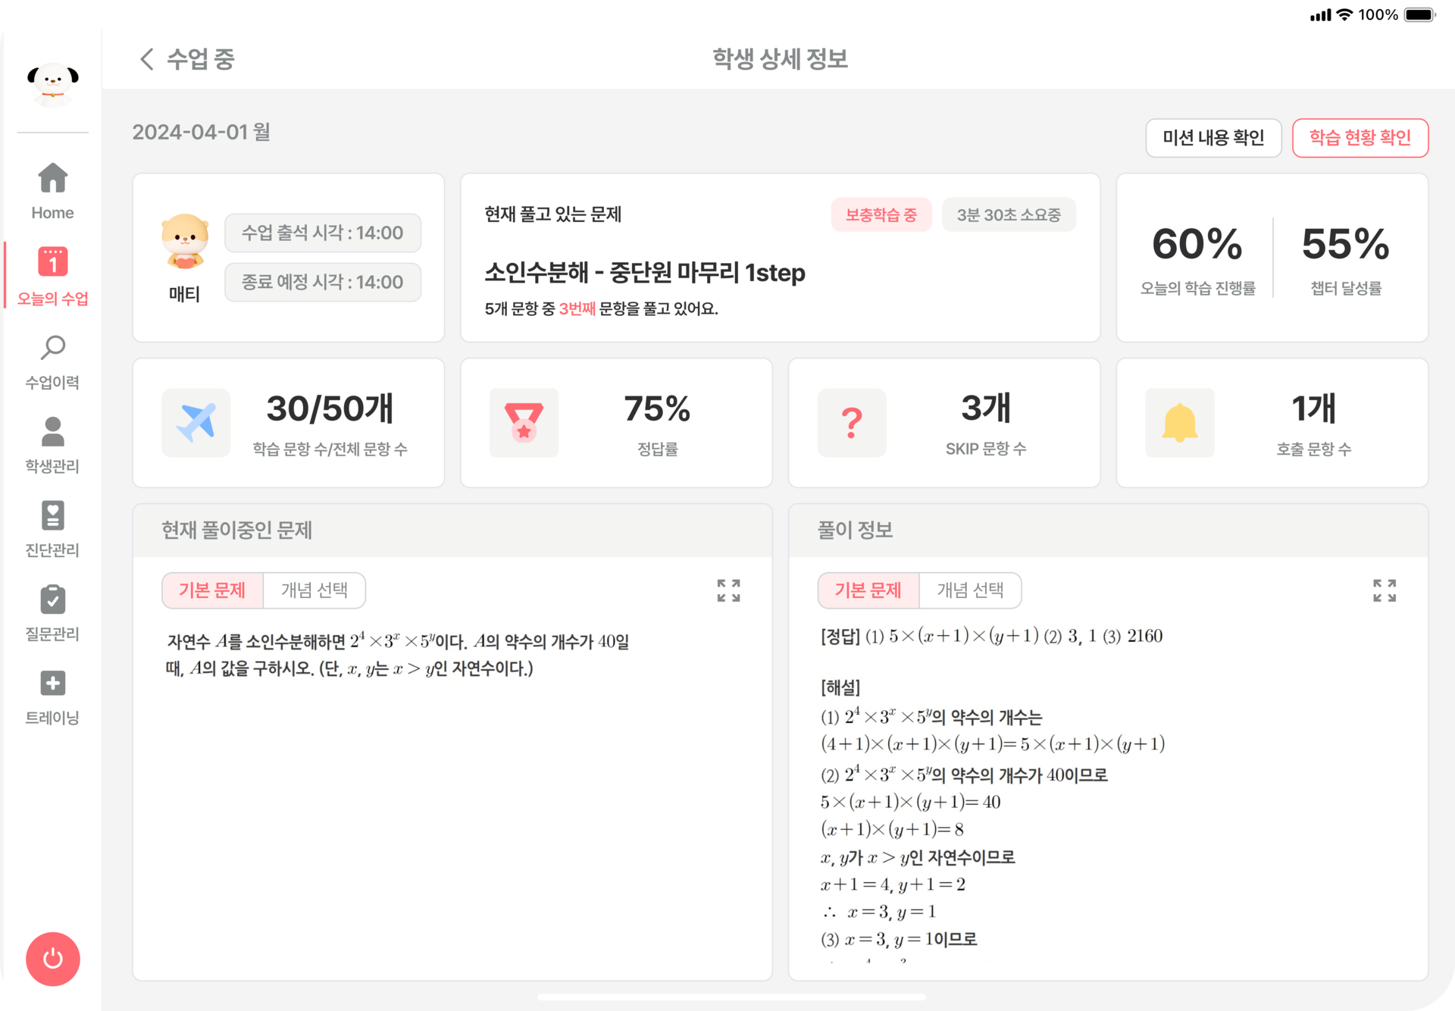
Task: Click the 학습 현황 확인 button
Action: [x=1360, y=138]
